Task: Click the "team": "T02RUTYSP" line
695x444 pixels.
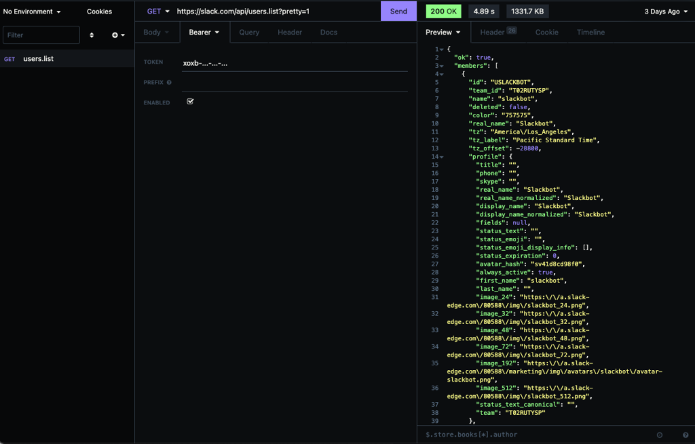Action: (x=510, y=413)
